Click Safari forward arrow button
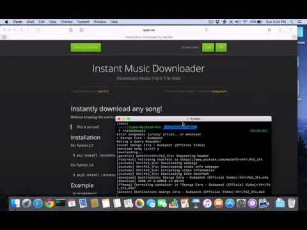 point(28,30)
